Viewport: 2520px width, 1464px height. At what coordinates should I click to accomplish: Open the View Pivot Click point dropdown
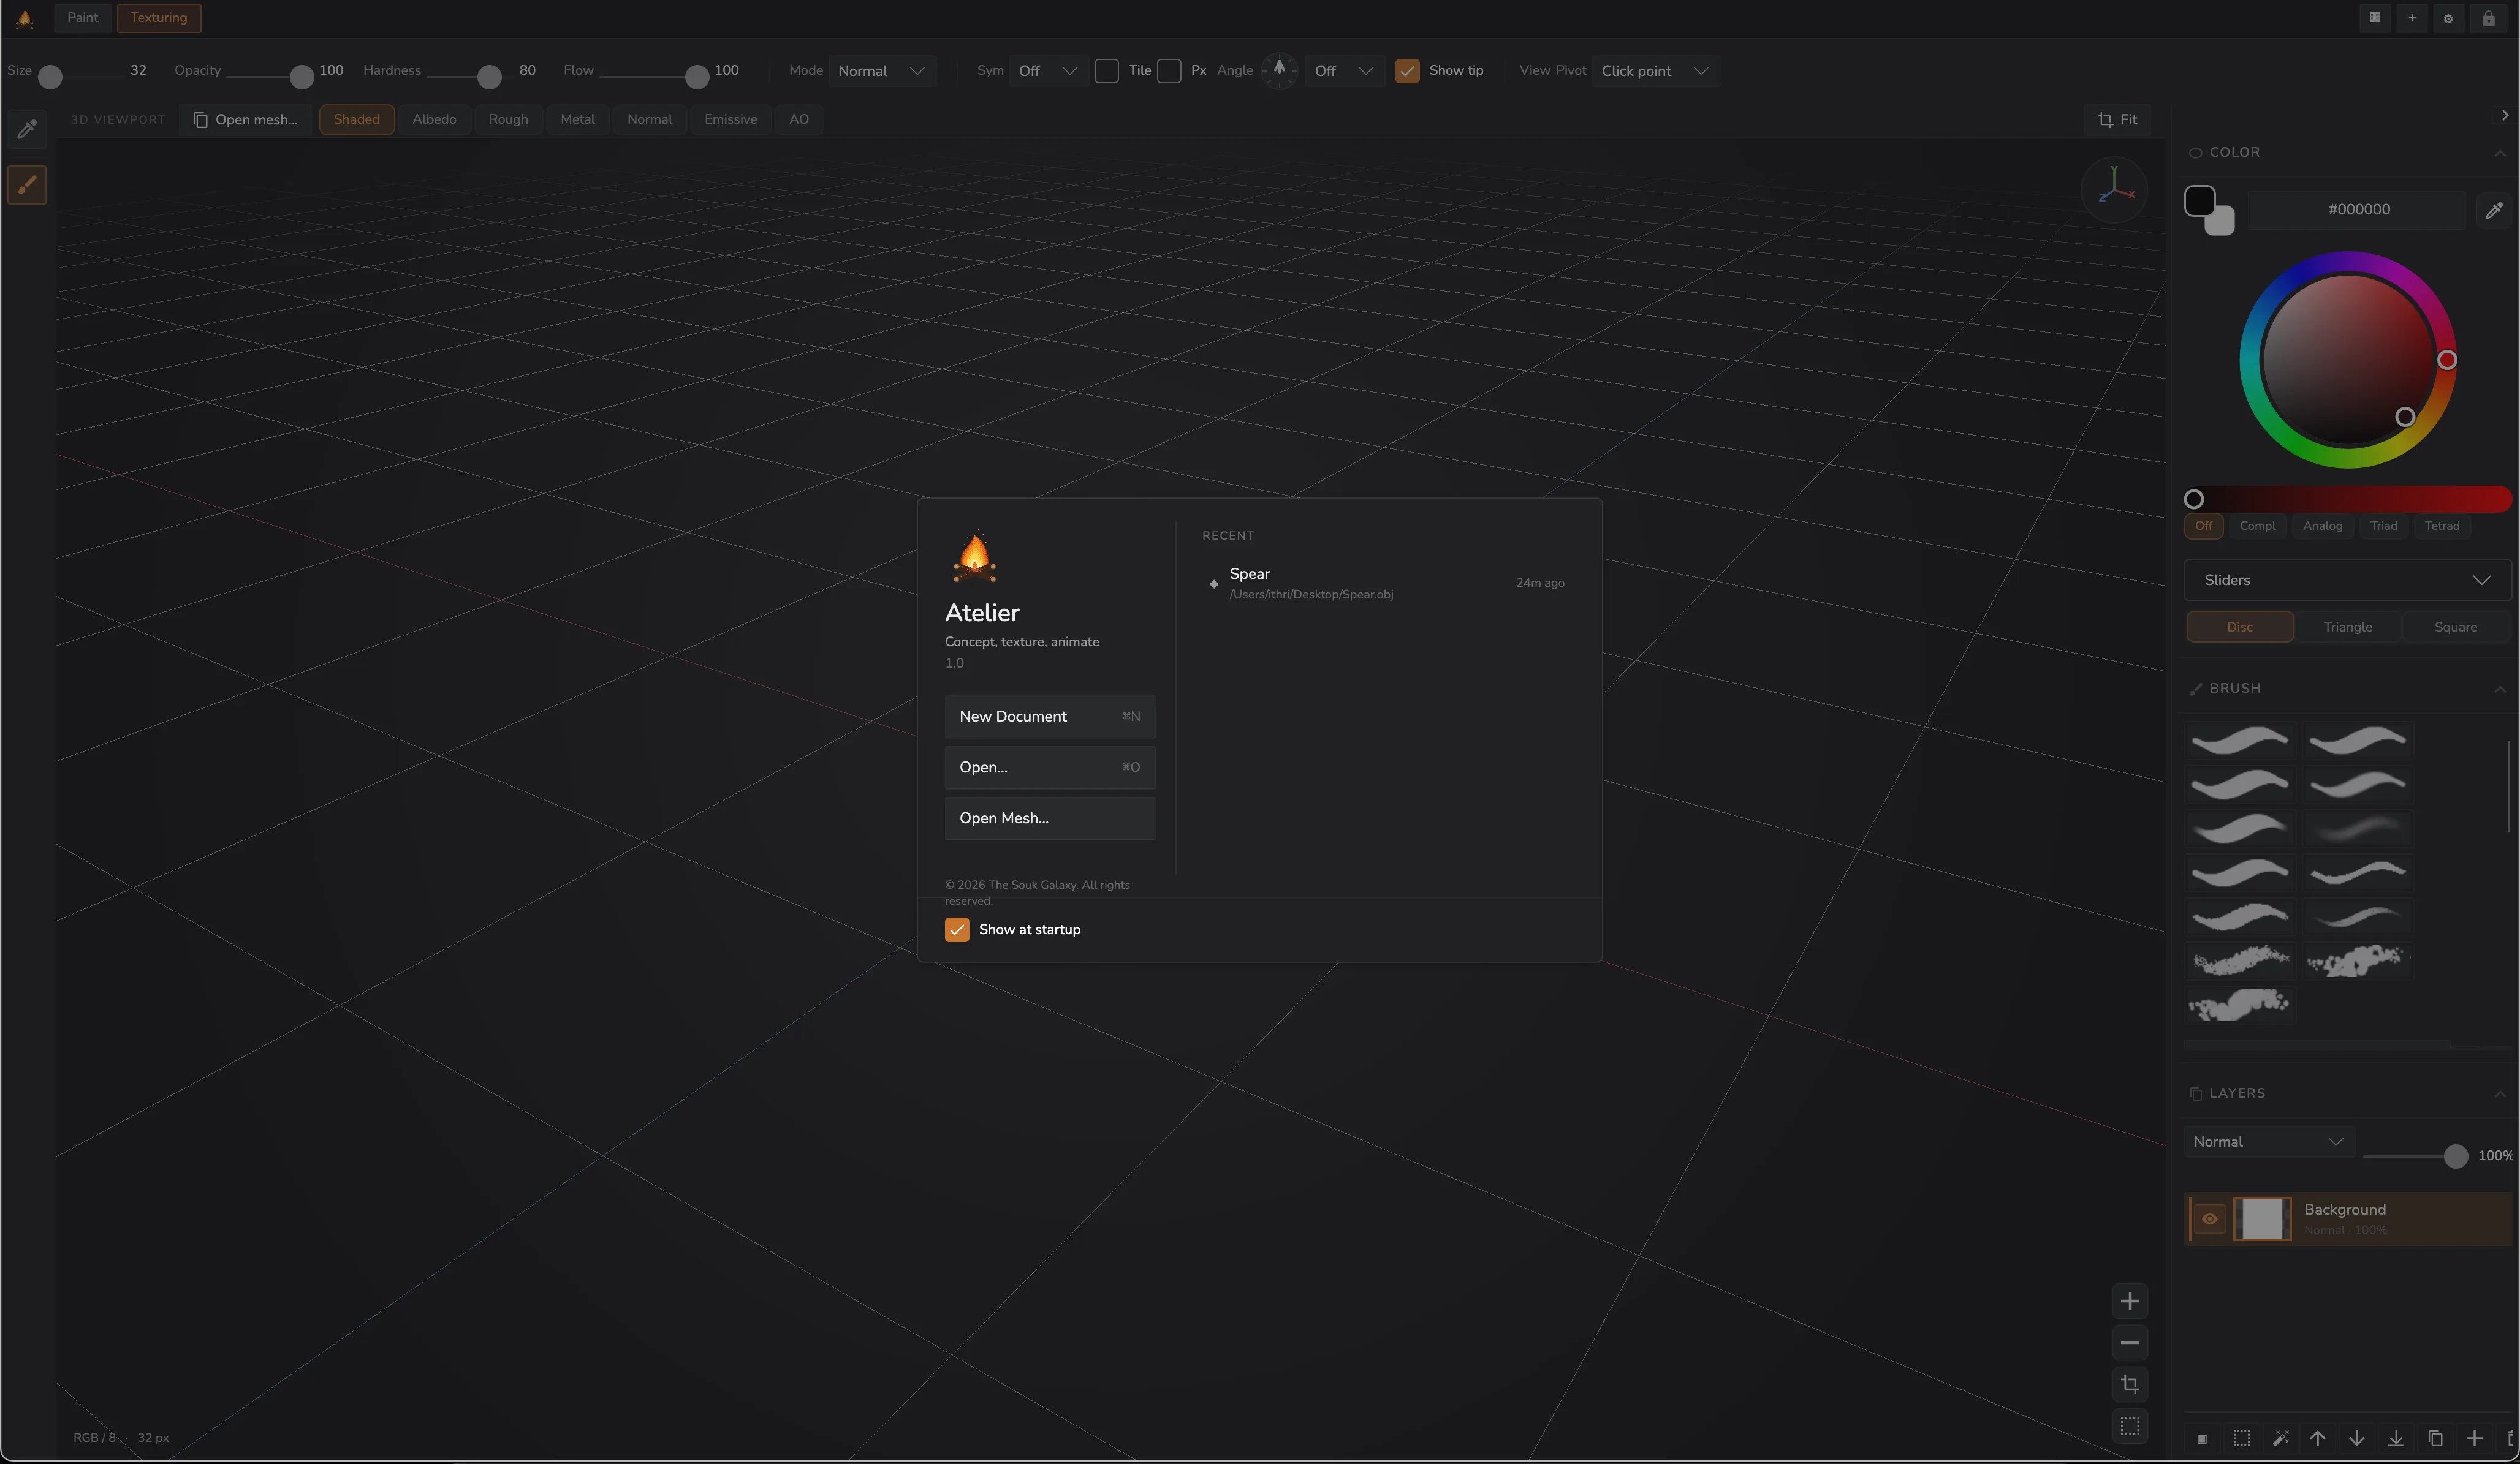click(1655, 71)
